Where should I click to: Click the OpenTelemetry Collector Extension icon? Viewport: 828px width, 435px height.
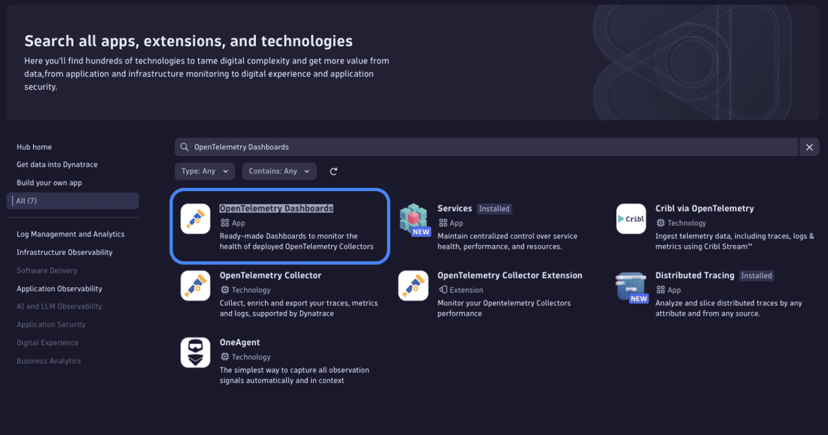(x=413, y=285)
